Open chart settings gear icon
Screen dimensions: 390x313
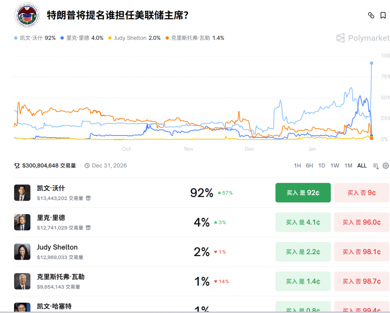coord(386,166)
